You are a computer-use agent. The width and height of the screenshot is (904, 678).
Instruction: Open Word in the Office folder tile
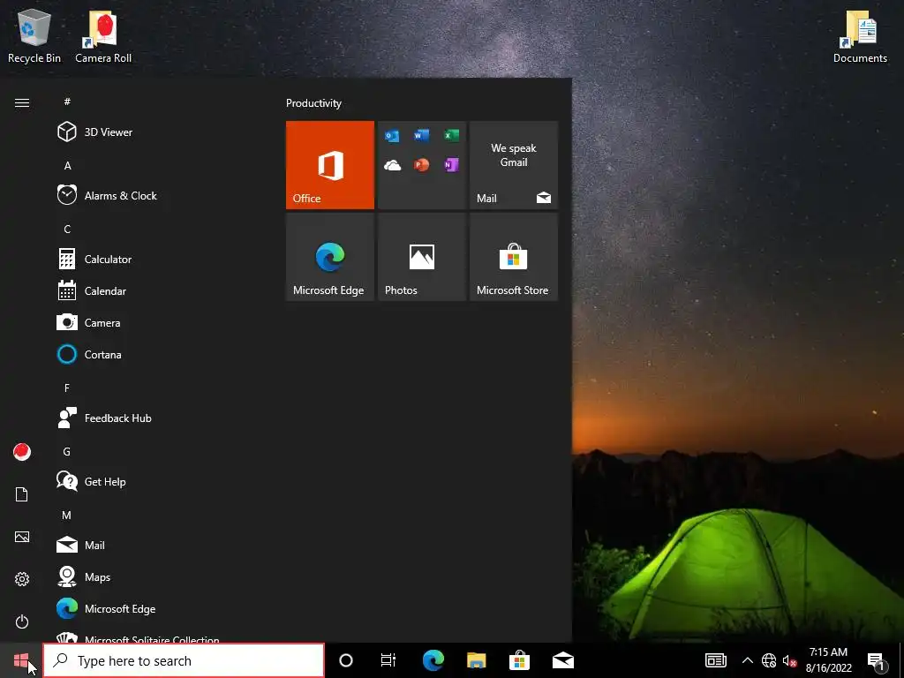pyautogui.click(x=421, y=135)
